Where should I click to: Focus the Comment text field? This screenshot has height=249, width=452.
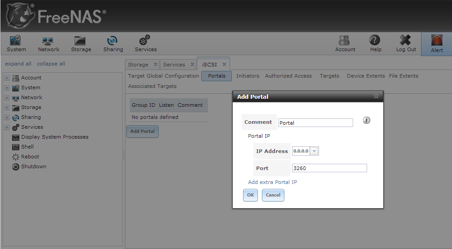coord(315,122)
